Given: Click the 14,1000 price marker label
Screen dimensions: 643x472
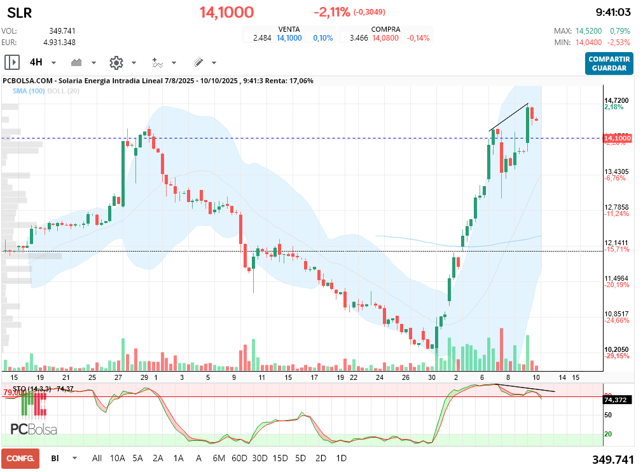Looking at the screenshot, I should pos(617,138).
